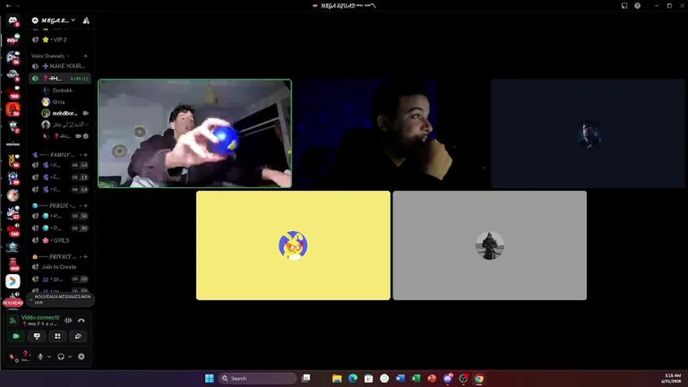Open the white blue-arrow server icon

click(13, 281)
